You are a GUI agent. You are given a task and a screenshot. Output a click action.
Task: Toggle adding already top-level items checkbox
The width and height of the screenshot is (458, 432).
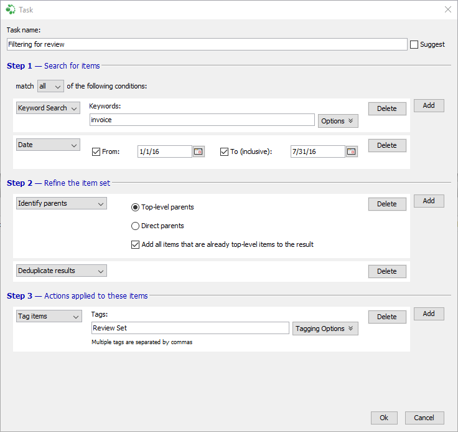tap(135, 244)
